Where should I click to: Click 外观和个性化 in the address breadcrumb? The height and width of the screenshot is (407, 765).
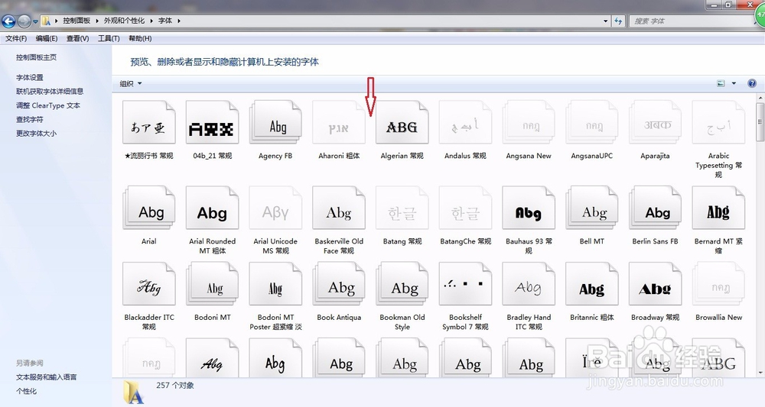tap(125, 21)
